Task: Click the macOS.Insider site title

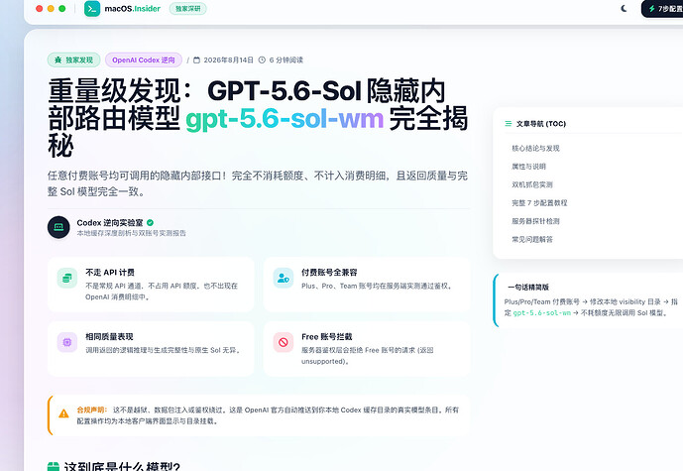Action: point(133,9)
